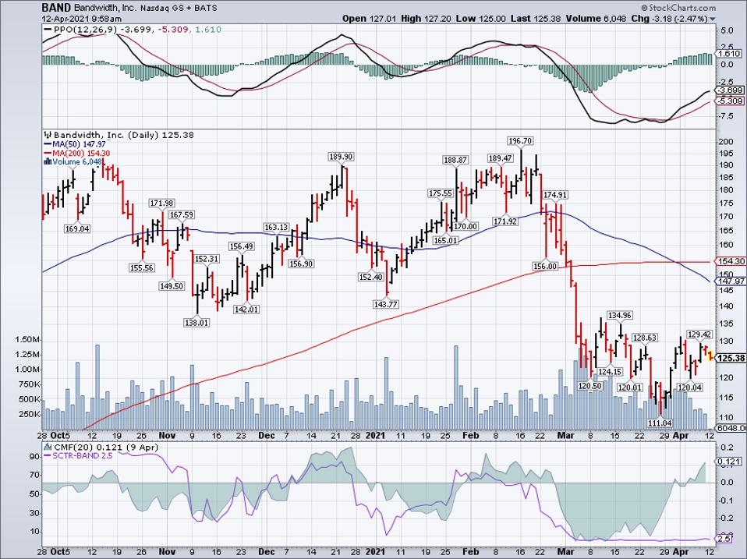Select the PPO(12,26,9) indicator label
This screenshot has width=747, height=559.
tap(85, 30)
